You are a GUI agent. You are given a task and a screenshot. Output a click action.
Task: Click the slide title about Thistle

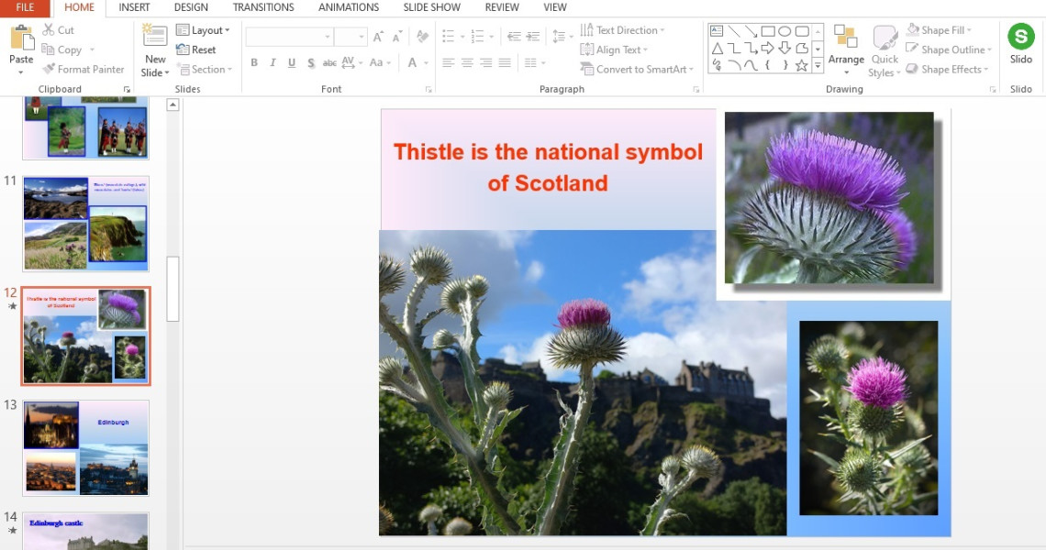[548, 168]
